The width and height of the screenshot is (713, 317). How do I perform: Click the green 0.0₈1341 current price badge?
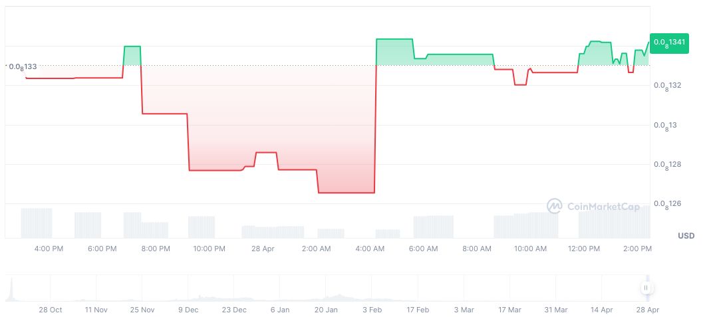669,43
